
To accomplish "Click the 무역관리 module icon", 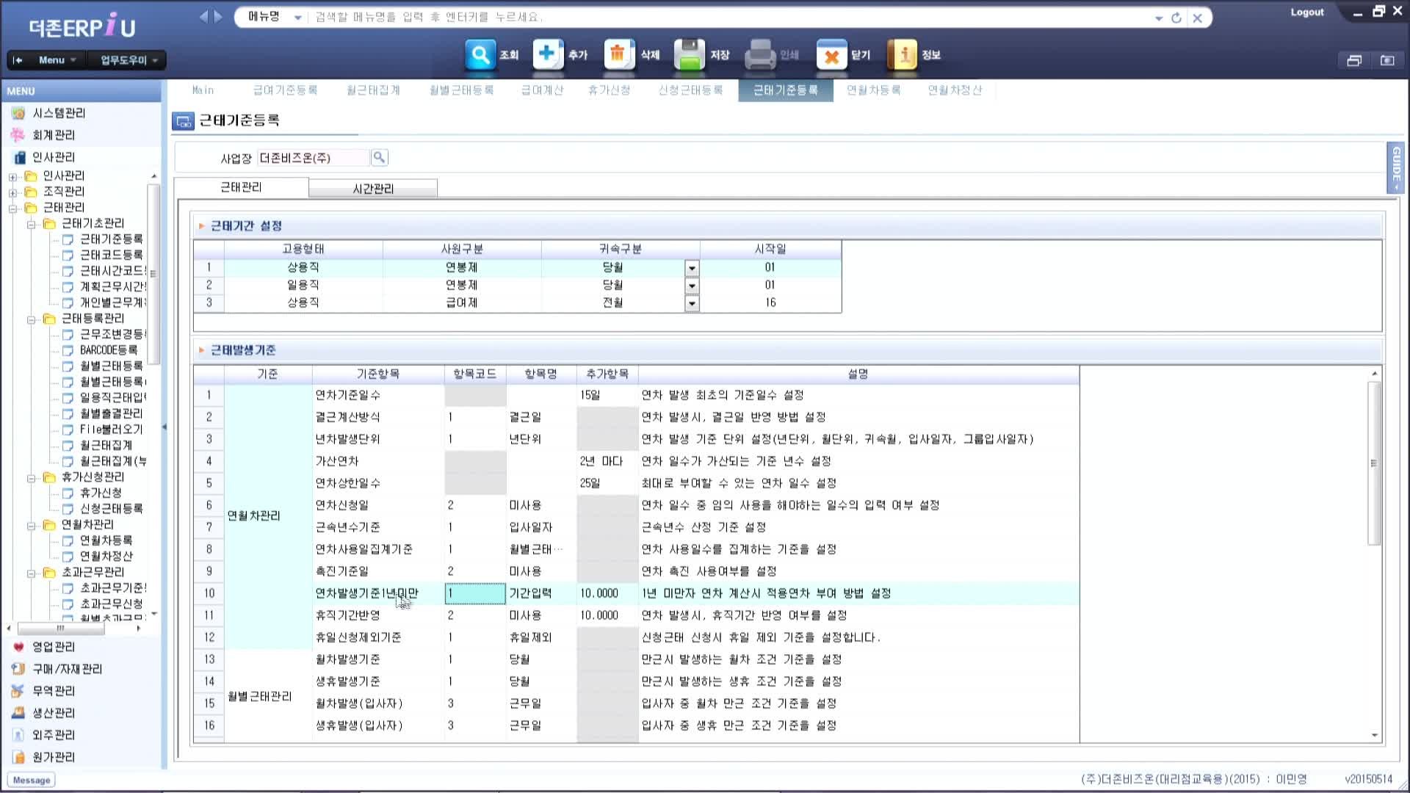I will [x=18, y=691].
